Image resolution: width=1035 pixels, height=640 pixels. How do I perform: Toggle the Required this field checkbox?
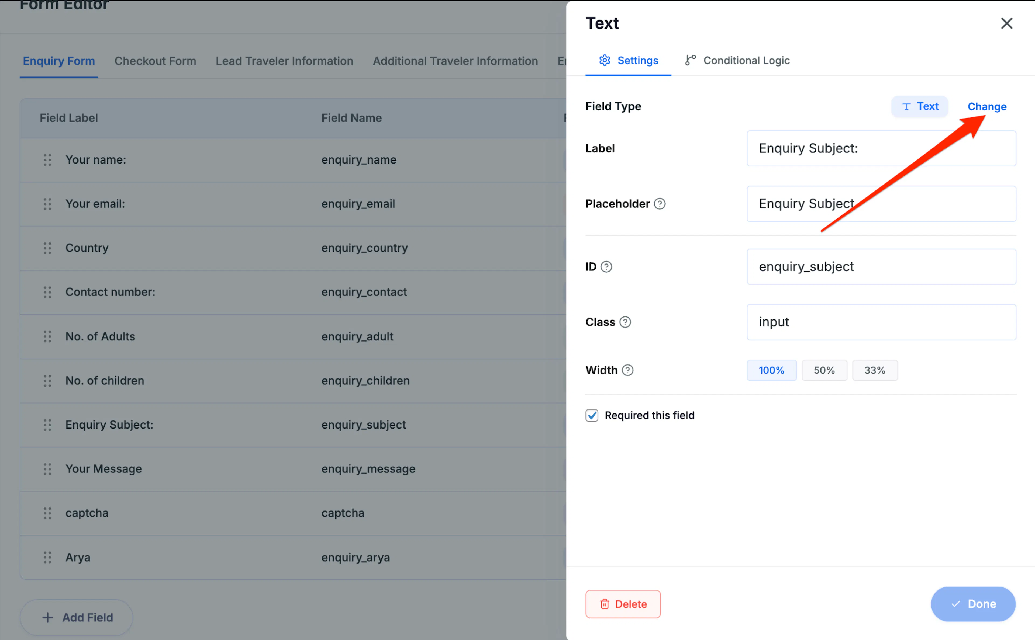[x=592, y=416]
